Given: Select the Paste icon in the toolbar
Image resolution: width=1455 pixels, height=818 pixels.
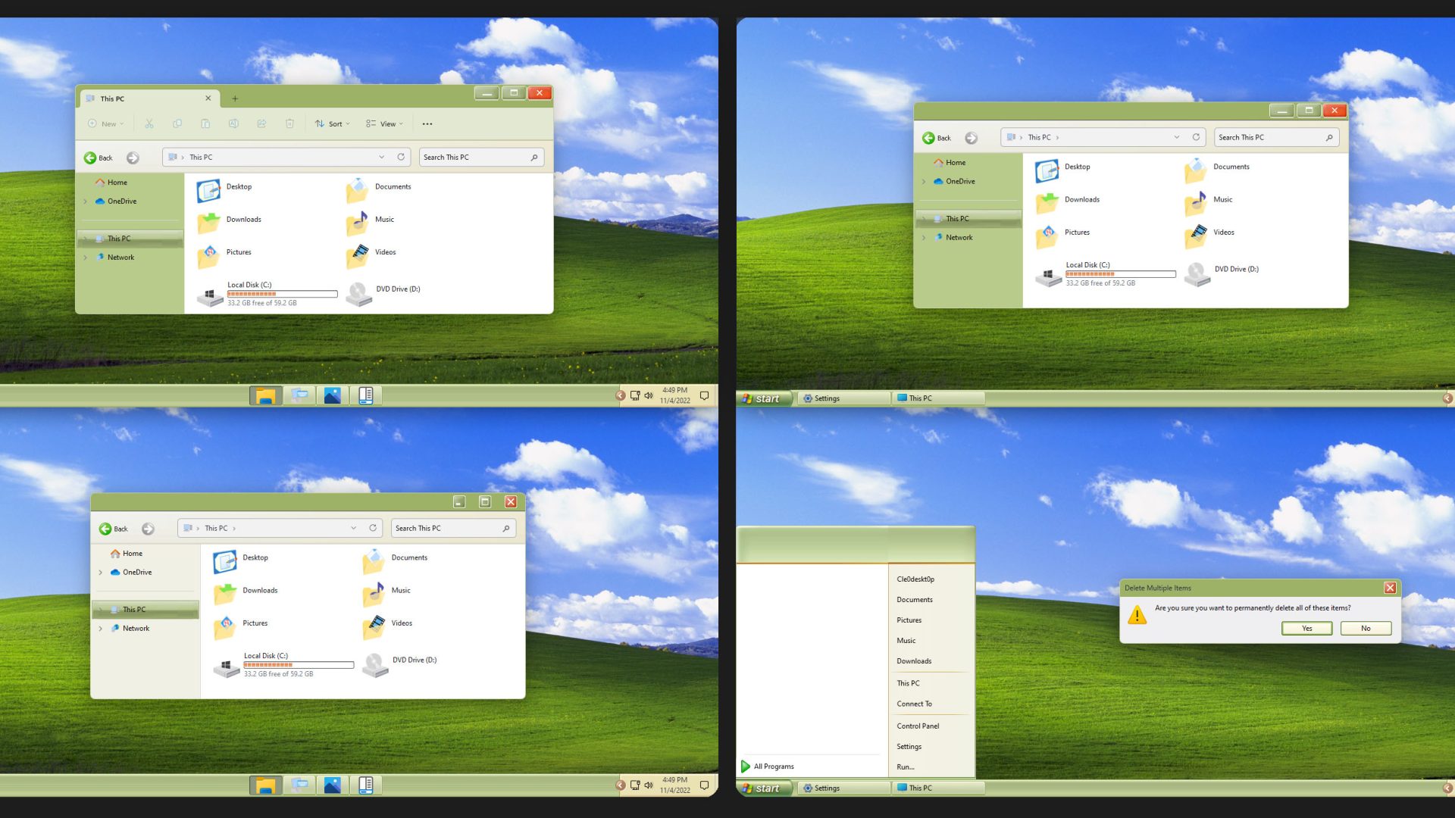Looking at the screenshot, I should click(205, 123).
